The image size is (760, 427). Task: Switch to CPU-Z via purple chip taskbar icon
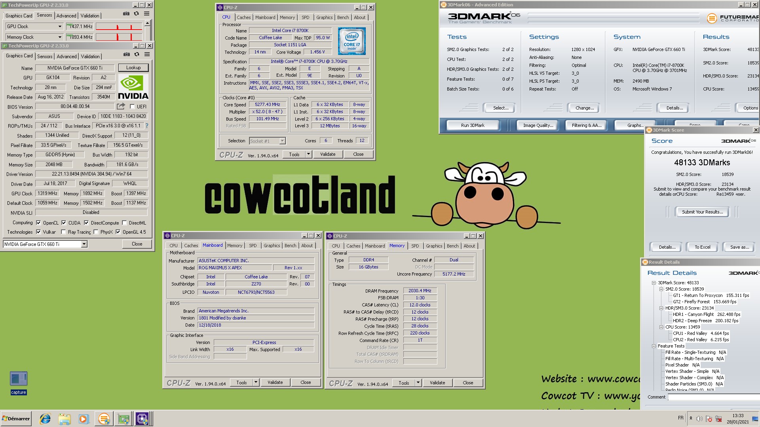142,419
